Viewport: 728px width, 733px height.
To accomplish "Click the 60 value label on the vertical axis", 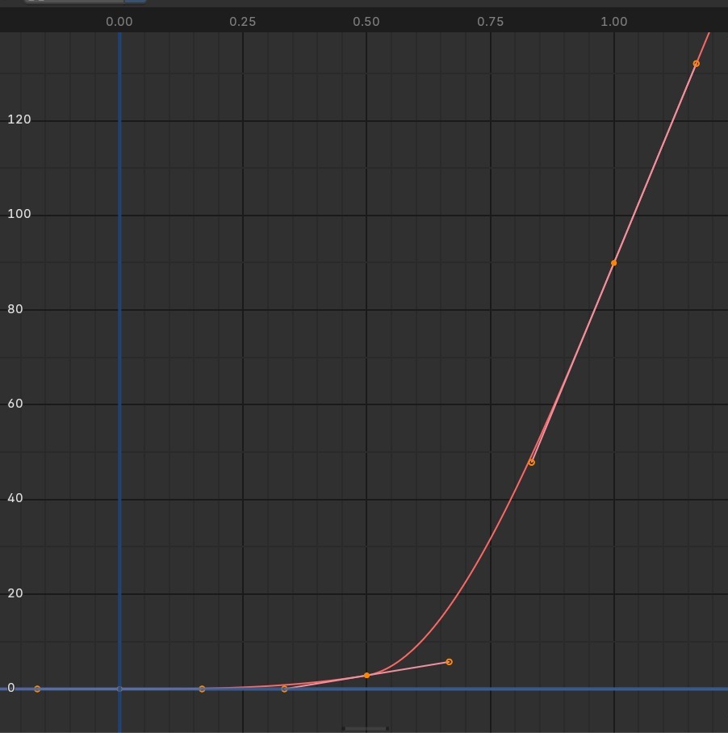I will coord(15,404).
